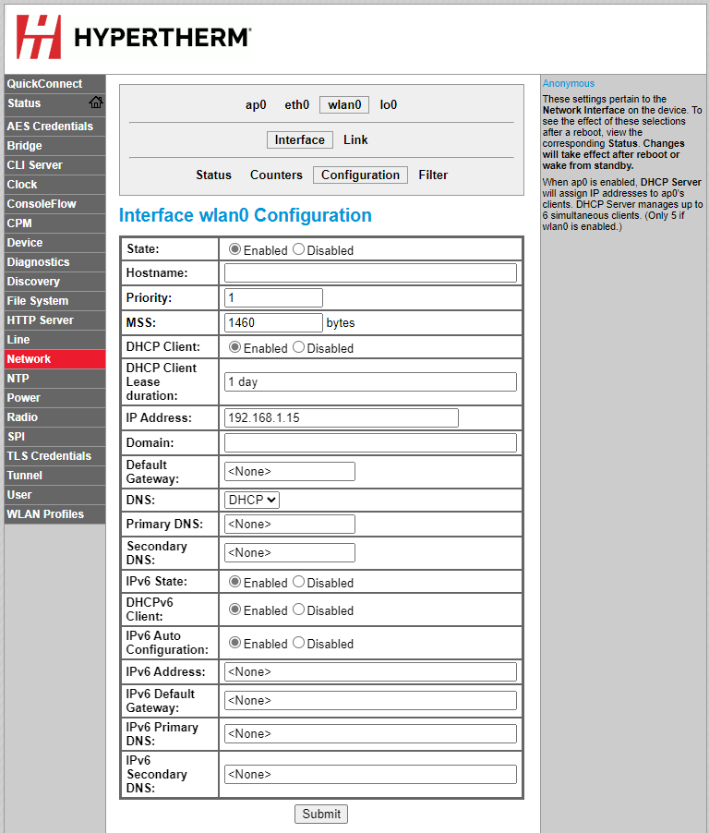Disable the DHCP Client option

298,347
